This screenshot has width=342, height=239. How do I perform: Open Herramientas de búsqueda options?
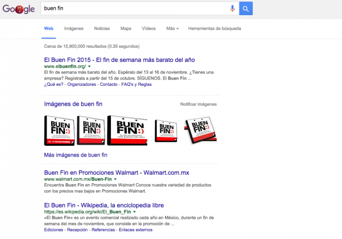tap(214, 29)
